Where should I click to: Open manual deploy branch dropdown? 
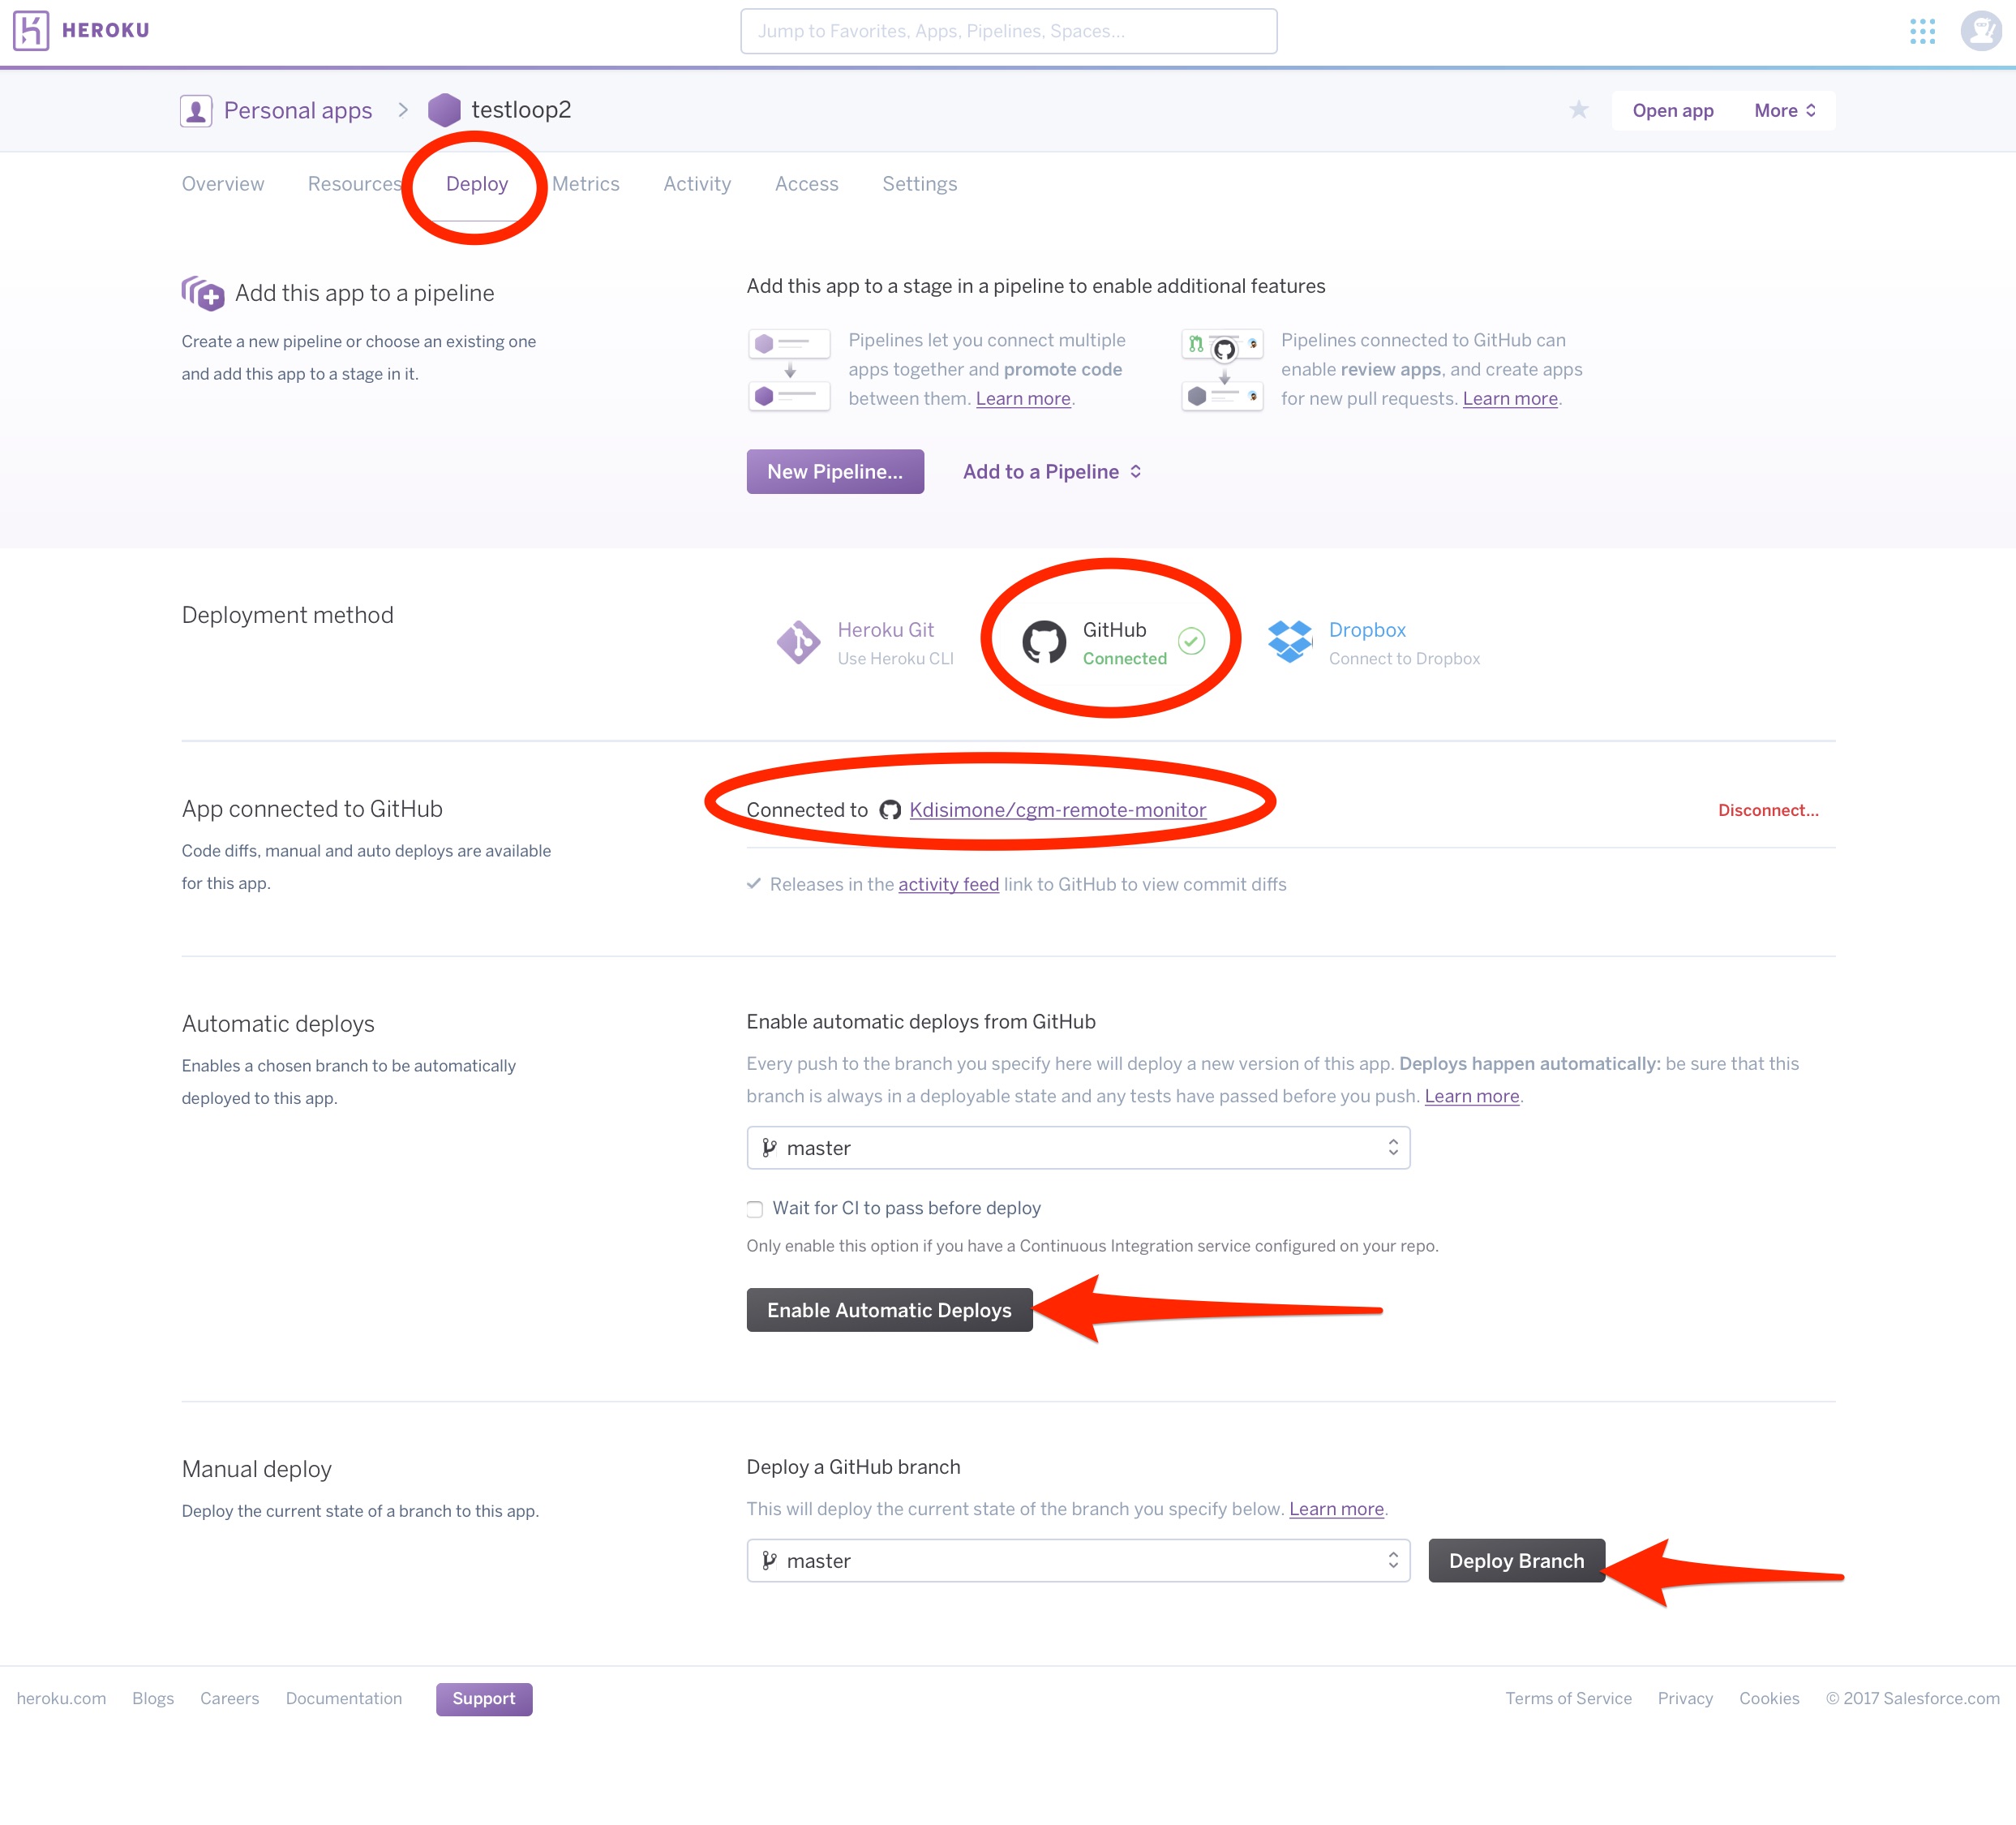1078,1561
